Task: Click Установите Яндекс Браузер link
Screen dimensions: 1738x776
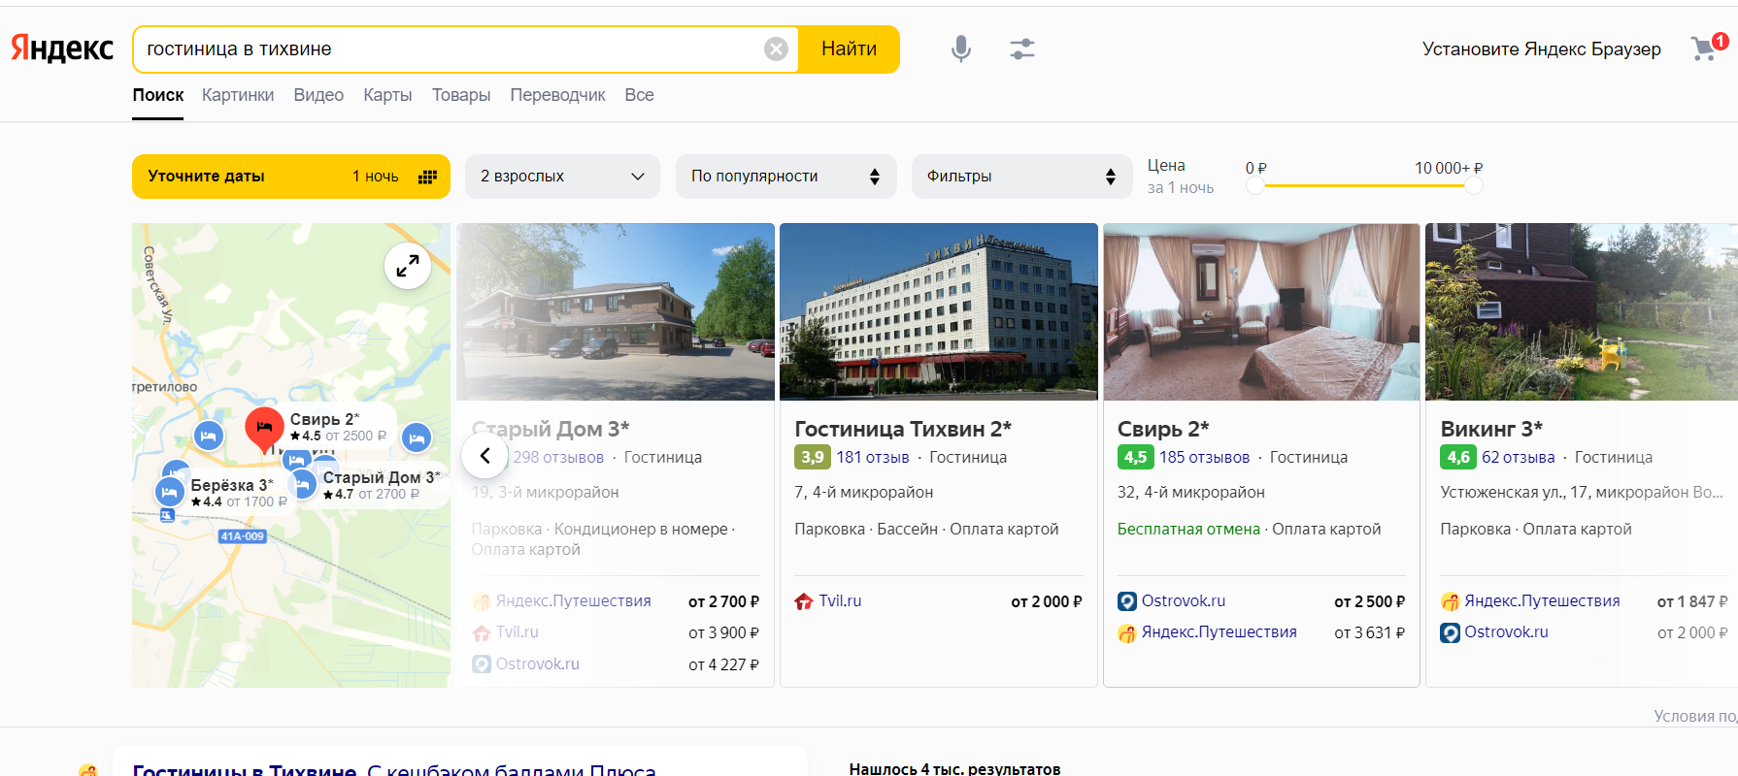Action: [1541, 48]
